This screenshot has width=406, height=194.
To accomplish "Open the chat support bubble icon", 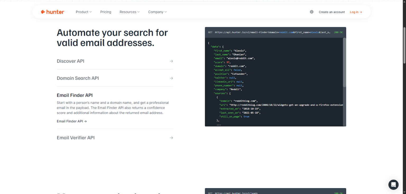I will [393, 185].
